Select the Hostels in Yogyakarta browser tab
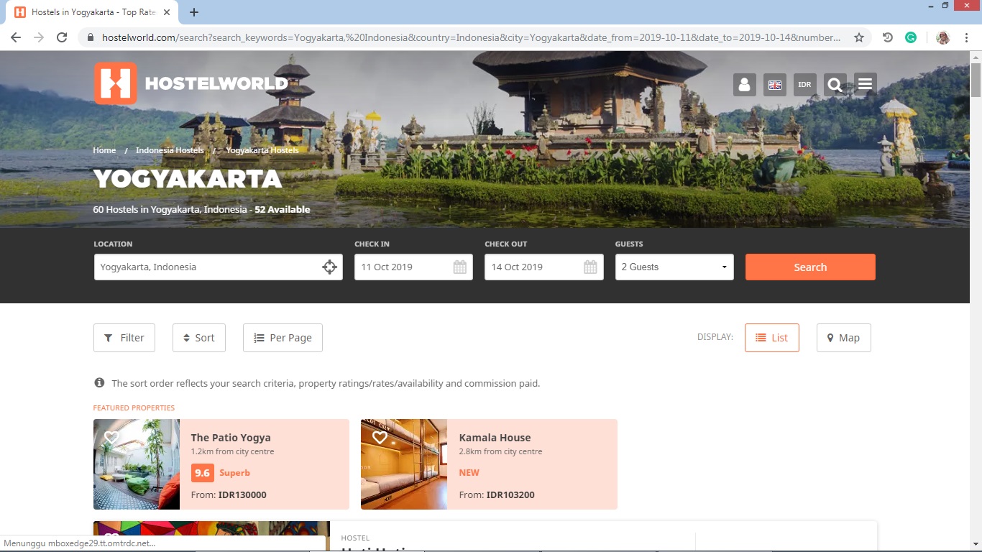The height and width of the screenshot is (552, 982). click(x=93, y=12)
